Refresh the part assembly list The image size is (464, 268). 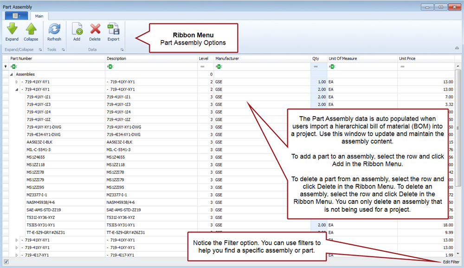[x=54, y=30]
